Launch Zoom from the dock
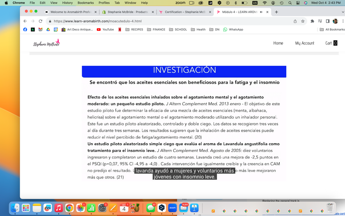The height and width of the screenshot is (216, 345). click(x=172, y=208)
